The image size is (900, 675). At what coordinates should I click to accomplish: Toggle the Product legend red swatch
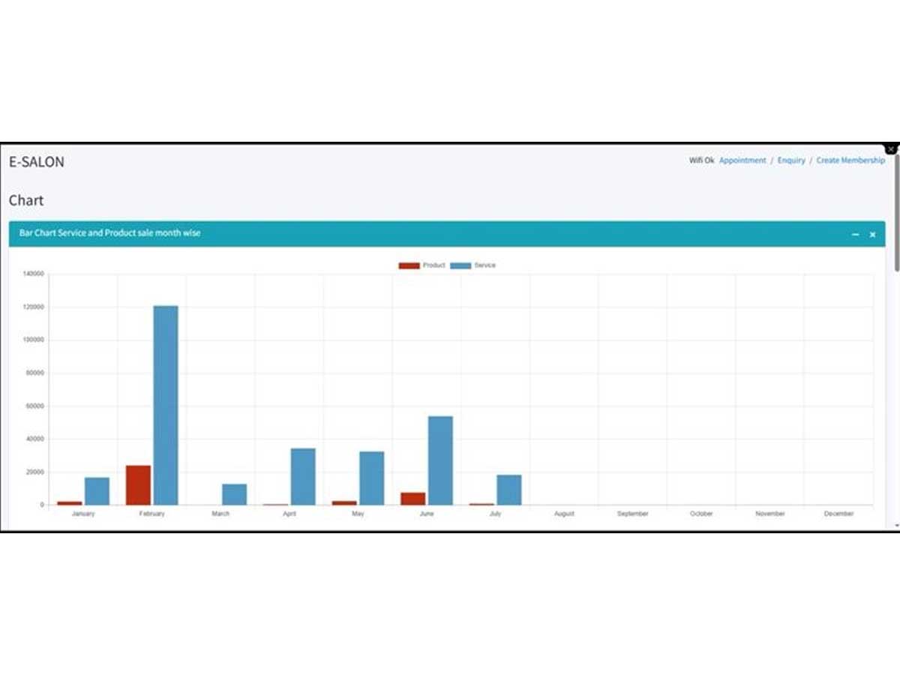tap(409, 265)
